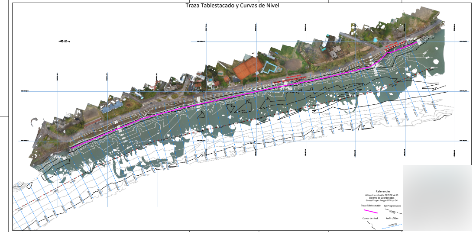Click the 'Referencias' legend heading
The image size is (473, 232).
383,191
